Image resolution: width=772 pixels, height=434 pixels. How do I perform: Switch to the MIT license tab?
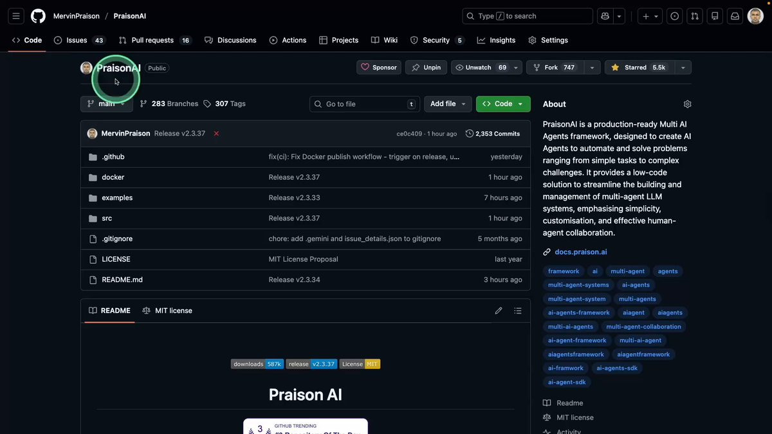pos(167,311)
